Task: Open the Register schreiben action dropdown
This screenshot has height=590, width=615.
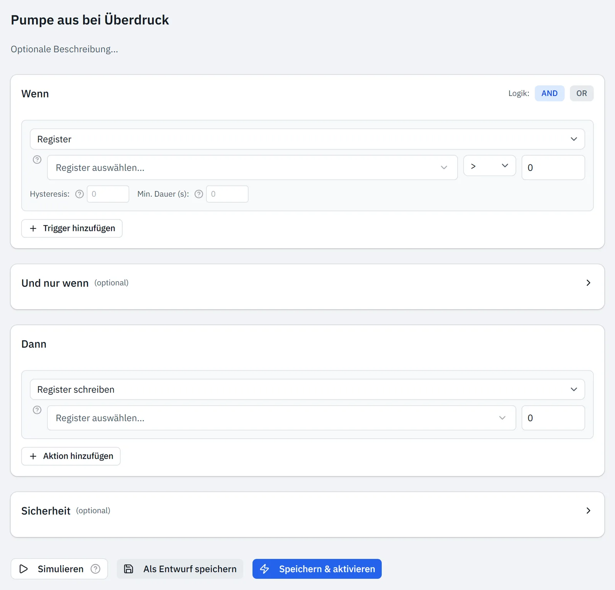Action: pyautogui.click(x=307, y=389)
